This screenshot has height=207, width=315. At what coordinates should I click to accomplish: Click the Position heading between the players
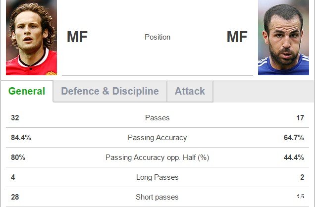click(157, 37)
